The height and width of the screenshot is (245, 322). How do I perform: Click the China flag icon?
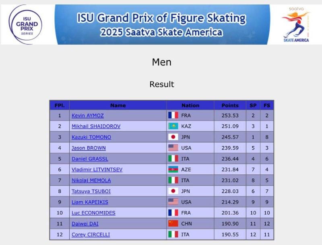click(x=173, y=224)
